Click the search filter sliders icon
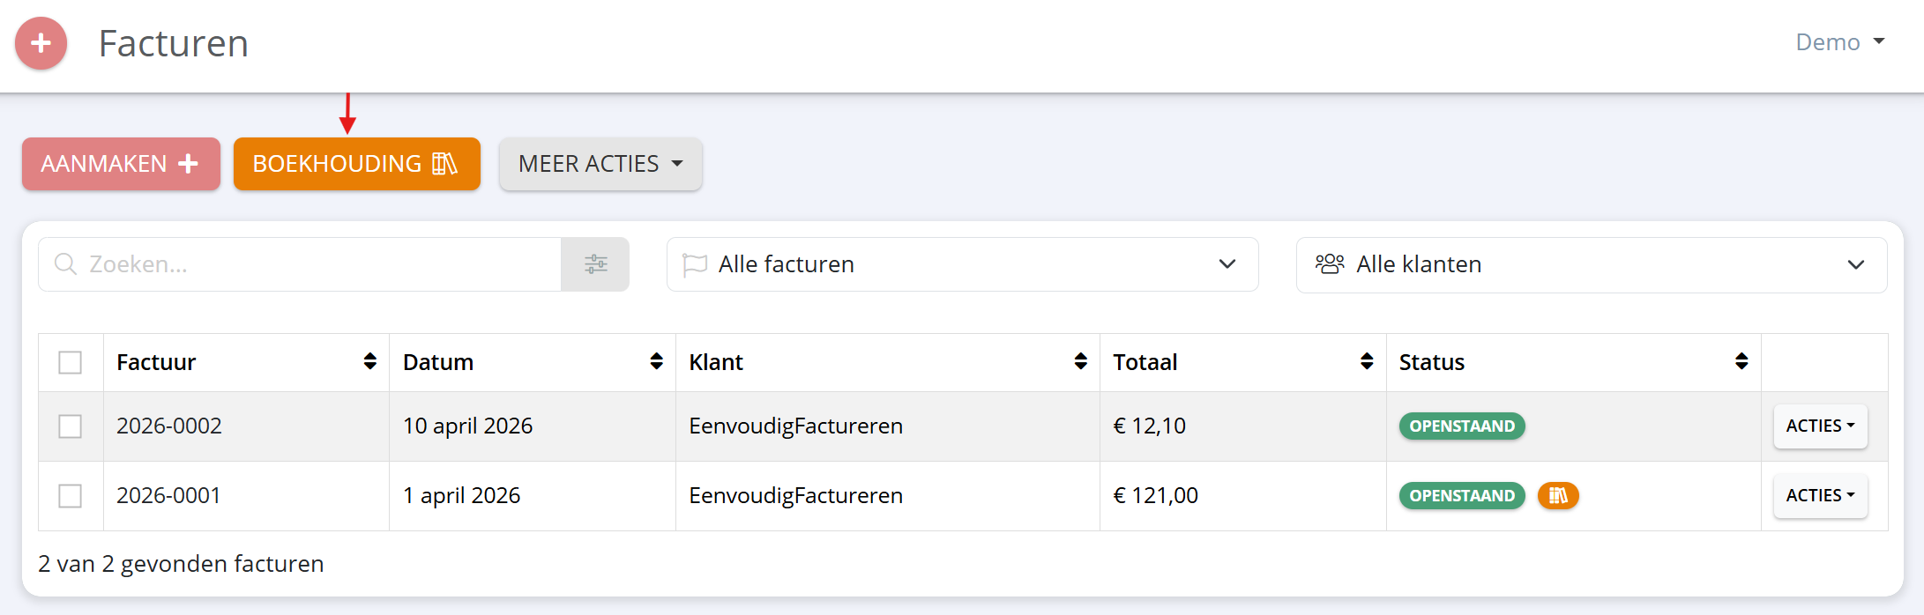 point(595,264)
